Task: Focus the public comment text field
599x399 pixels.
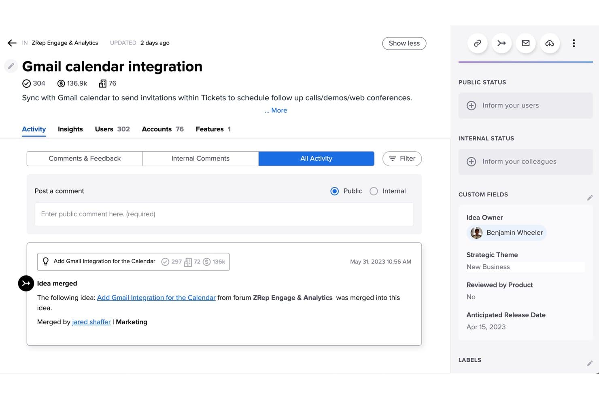Action: [224, 214]
